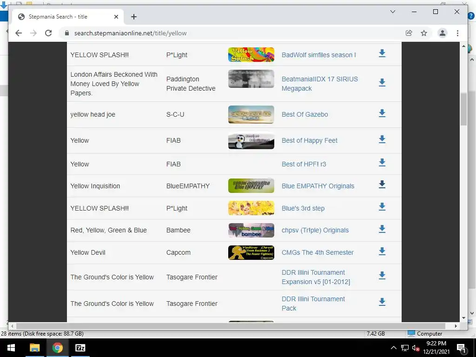The width and height of the screenshot is (476, 357).
Task: Go back to the previous page
Action: point(19,33)
